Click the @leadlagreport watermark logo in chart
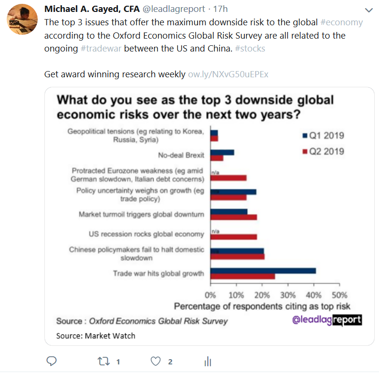Image resolution: width=379 pixels, height=373 pixels. point(326,320)
